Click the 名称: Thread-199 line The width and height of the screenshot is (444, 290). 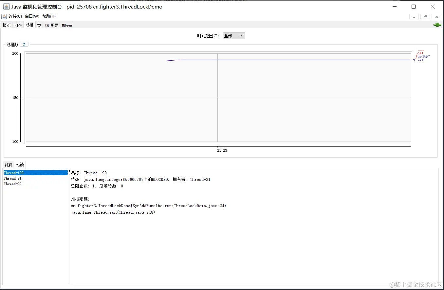click(x=89, y=173)
